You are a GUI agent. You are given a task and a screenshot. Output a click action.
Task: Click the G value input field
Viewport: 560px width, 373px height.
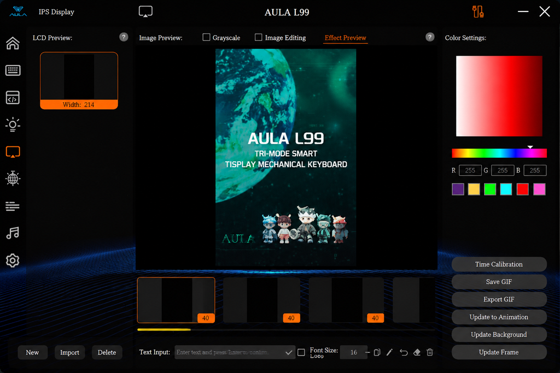coord(503,170)
